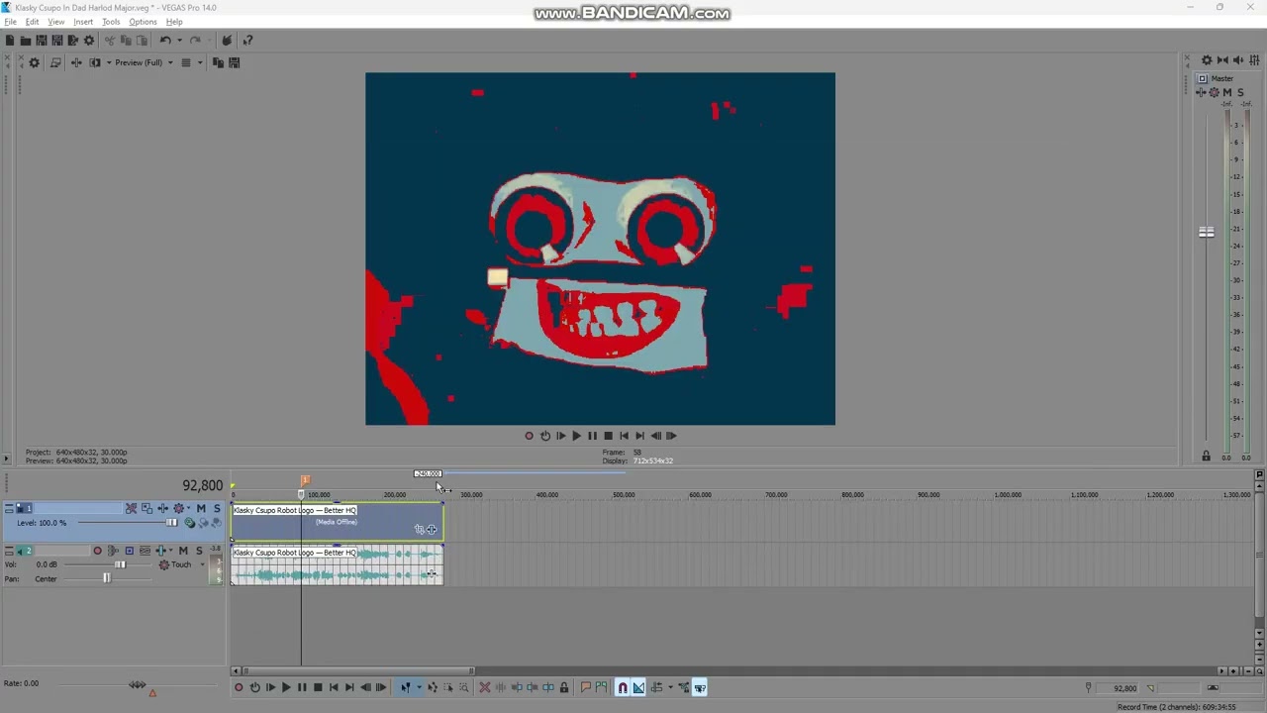
Task: Open the Options menu
Action: pyautogui.click(x=143, y=22)
